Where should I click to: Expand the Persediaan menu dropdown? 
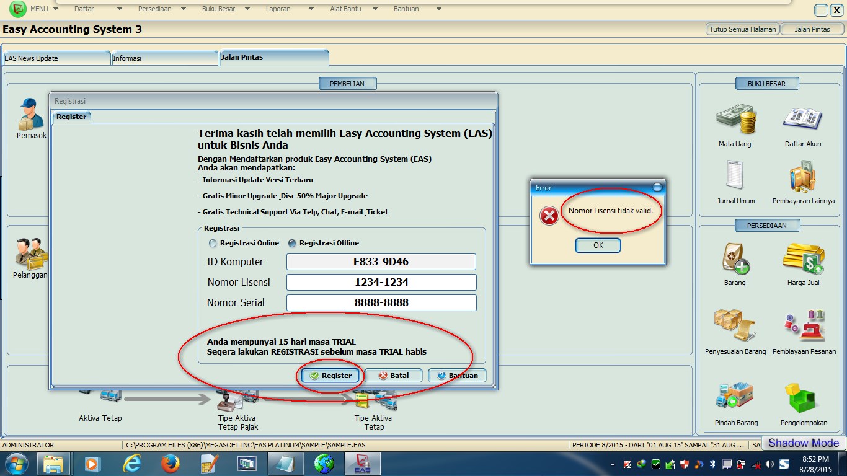[183, 9]
